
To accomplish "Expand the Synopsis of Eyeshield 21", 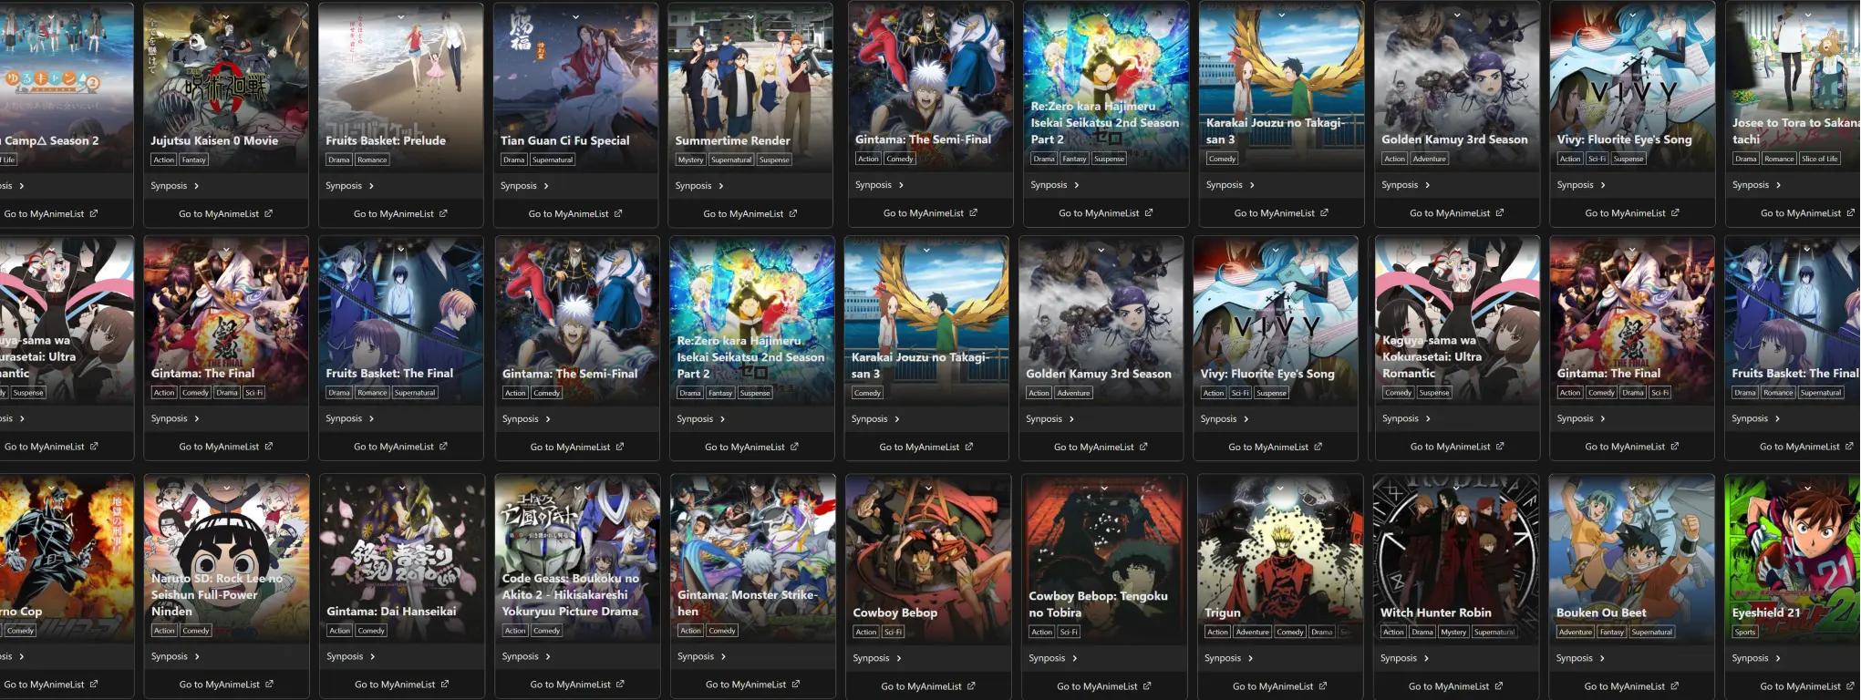I will (x=1756, y=658).
